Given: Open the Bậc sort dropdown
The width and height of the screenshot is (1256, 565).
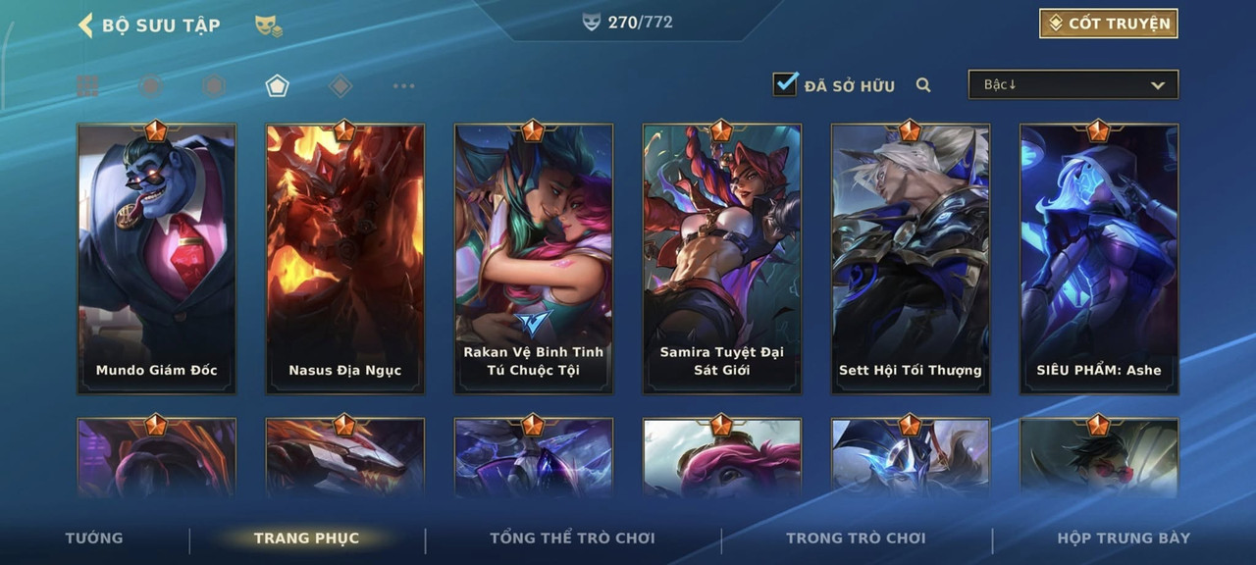Looking at the screenshot, I should [x=1073, y=84].
